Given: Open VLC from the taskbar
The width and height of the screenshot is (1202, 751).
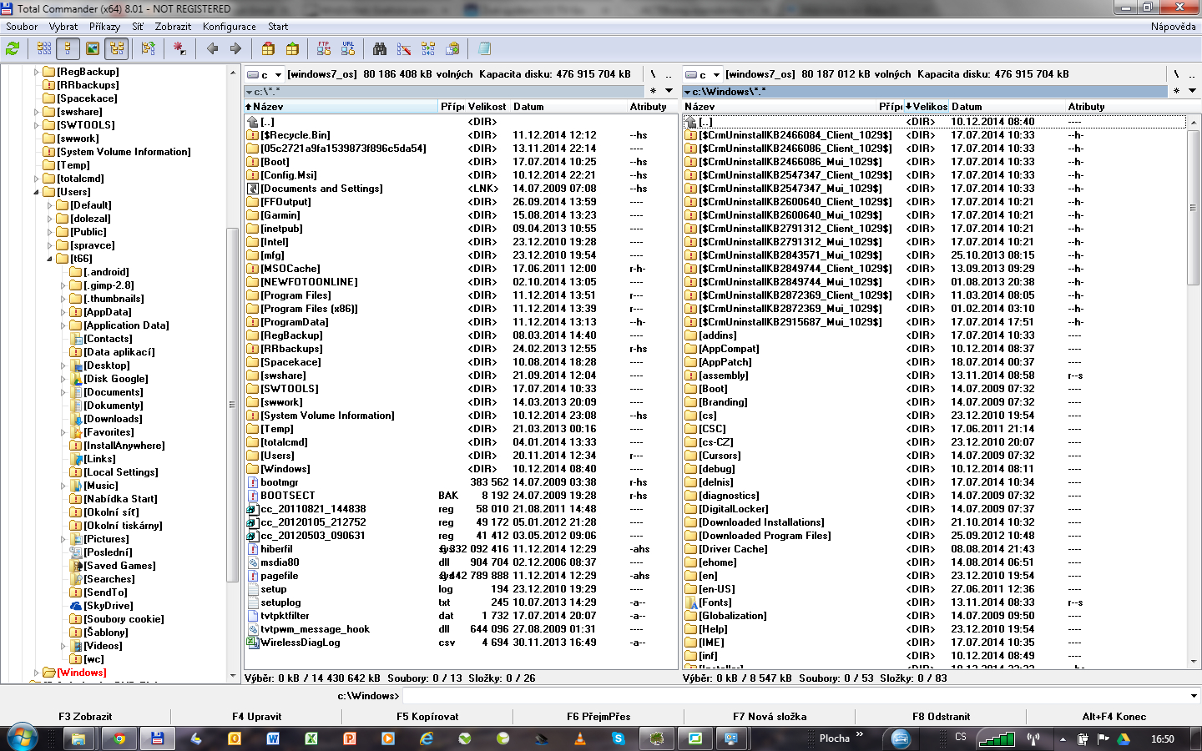Looking at the screenshot, I should point(580,738).
